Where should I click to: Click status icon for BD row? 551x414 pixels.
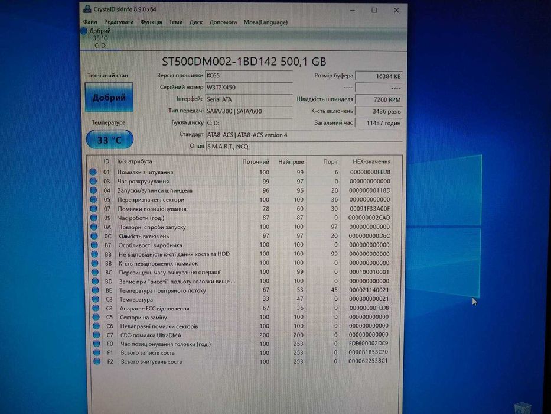pos(95,282)
